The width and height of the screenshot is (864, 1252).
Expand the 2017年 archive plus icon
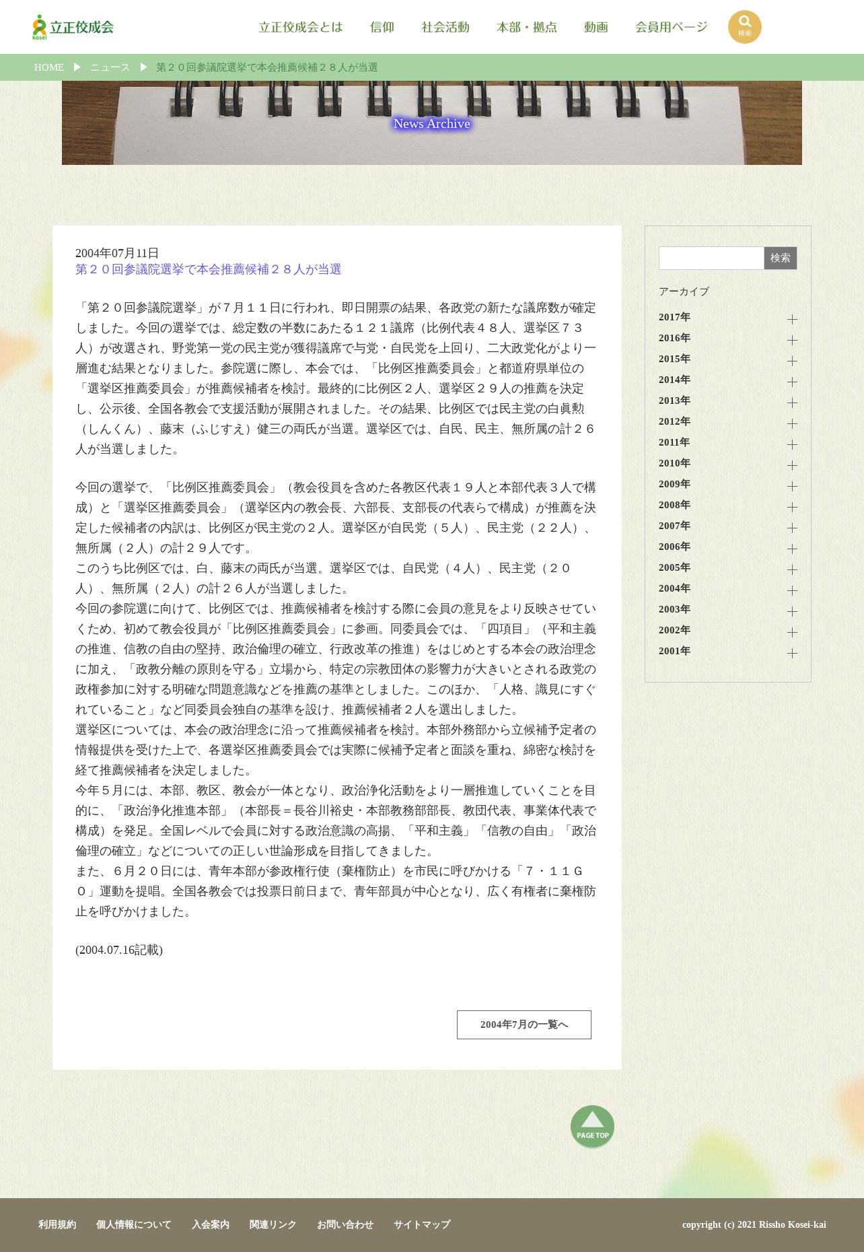[792, 319]
